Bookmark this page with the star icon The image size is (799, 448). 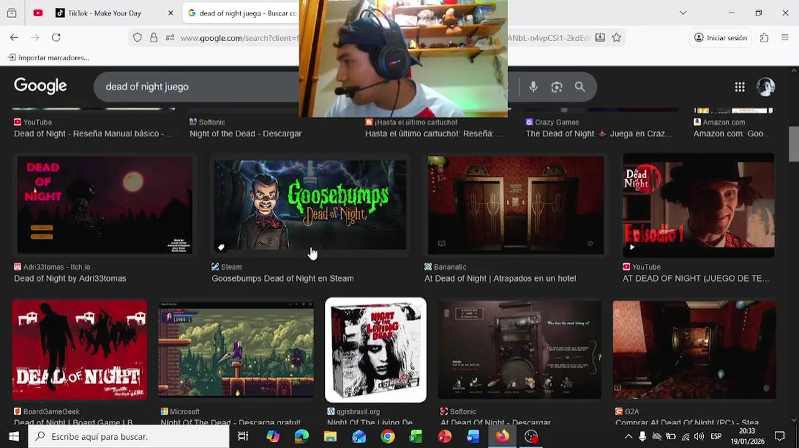click(x=616, y=38)
